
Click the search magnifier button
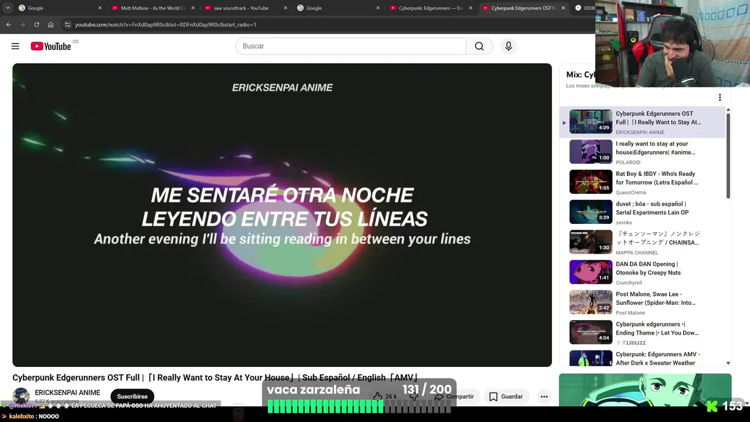(x=479, y=46)
